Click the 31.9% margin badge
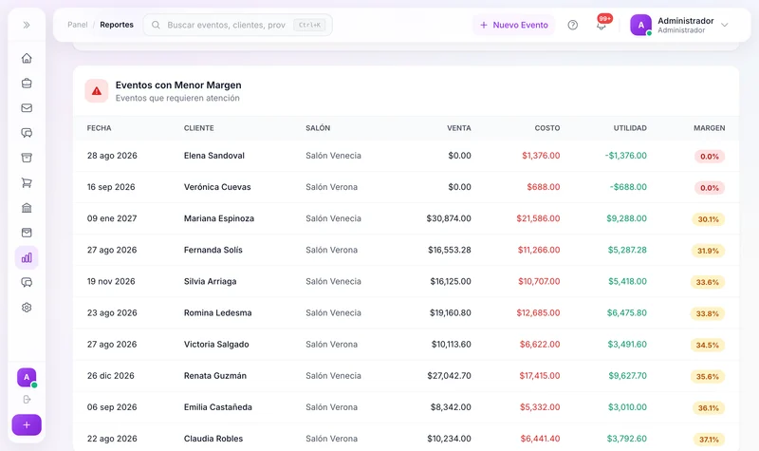The height and width of the screenshot is (451, 759). 708,251
